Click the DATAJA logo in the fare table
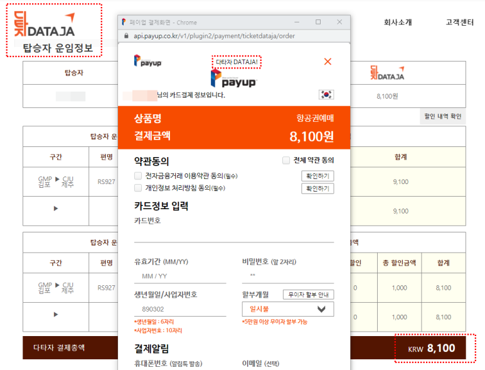This screenshot has width=485, height=370. tap(387, 73)
